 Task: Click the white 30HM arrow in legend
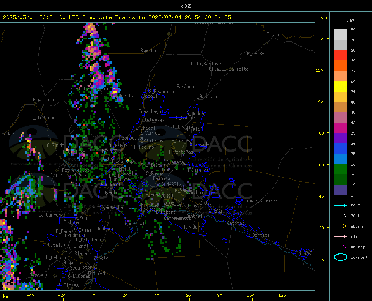pos(341,216)
